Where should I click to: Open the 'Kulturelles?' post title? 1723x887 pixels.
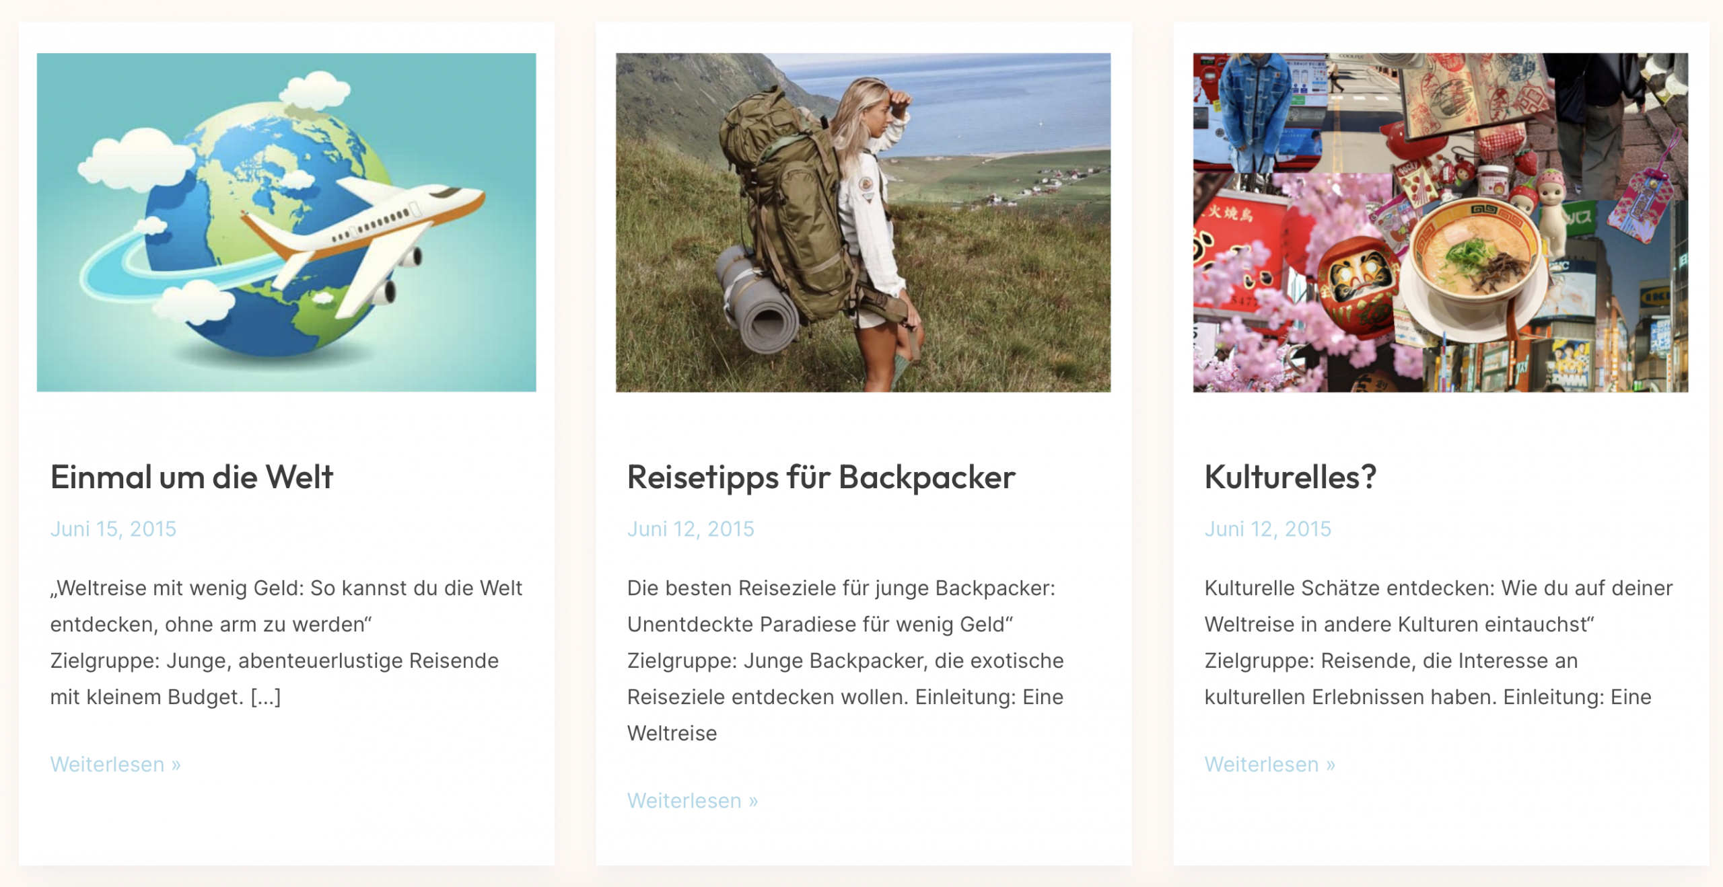(1290, 477)
